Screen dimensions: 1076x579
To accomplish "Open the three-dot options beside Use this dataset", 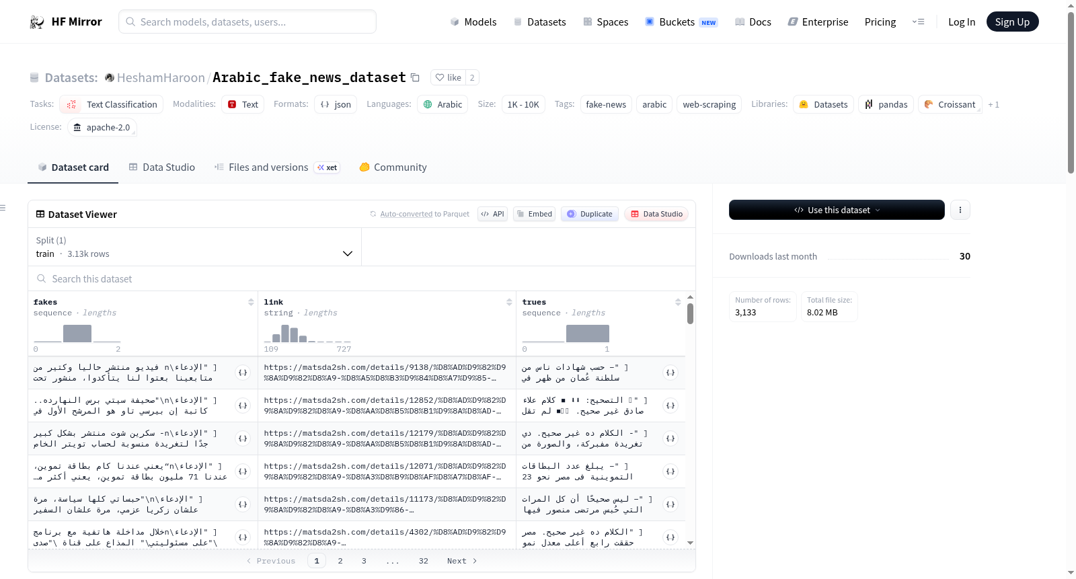I will pyautogui.click(x=960, y=210).
